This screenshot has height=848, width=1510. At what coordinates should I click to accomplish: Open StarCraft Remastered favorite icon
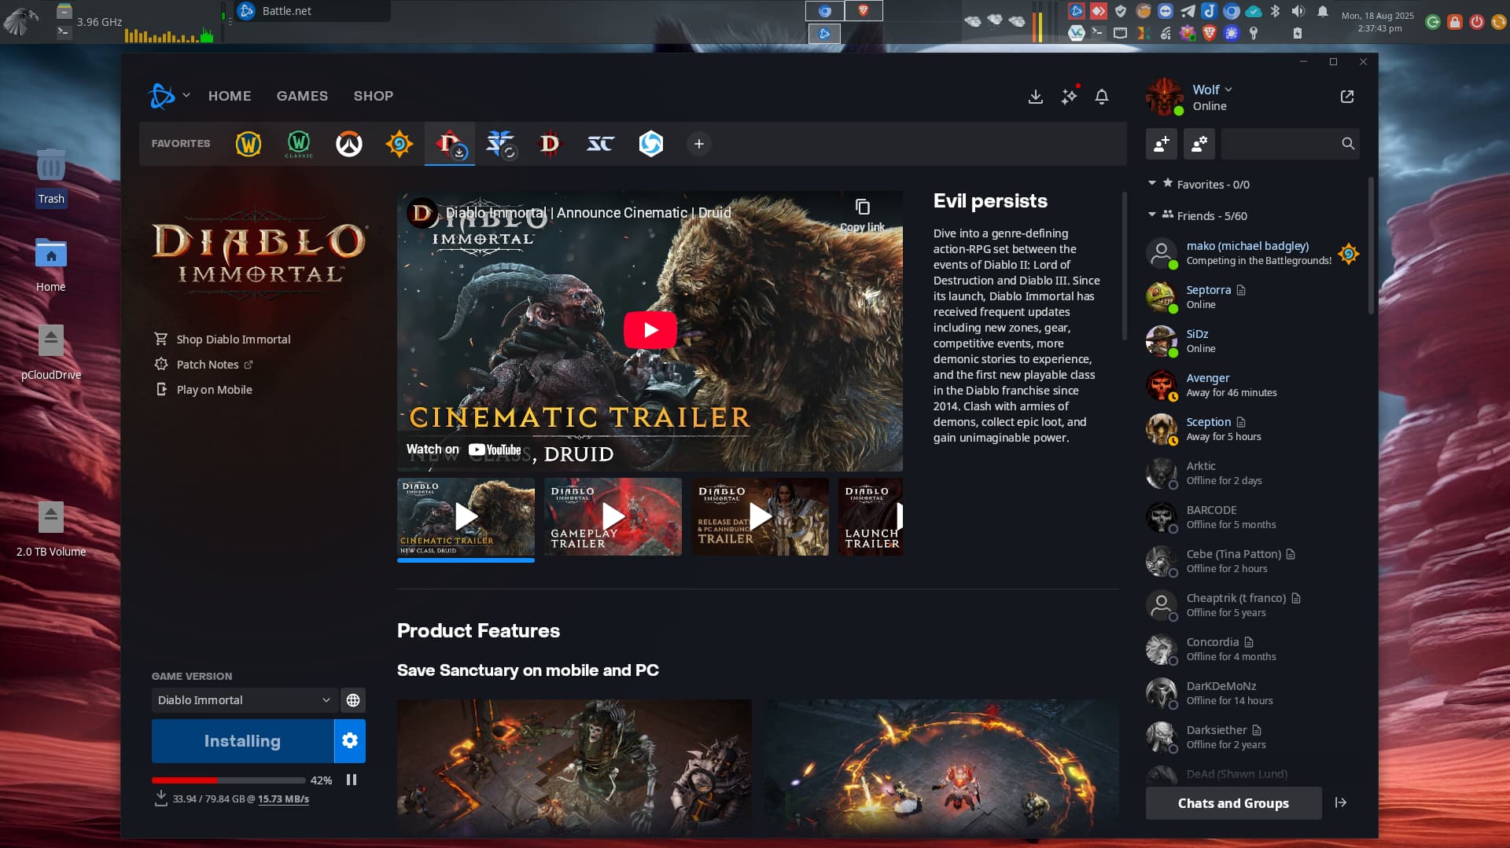(600, 144)
